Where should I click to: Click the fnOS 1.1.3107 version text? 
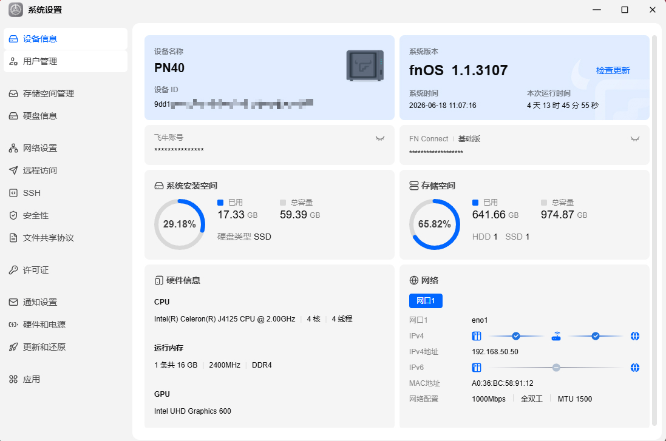(x=458, y=70)
